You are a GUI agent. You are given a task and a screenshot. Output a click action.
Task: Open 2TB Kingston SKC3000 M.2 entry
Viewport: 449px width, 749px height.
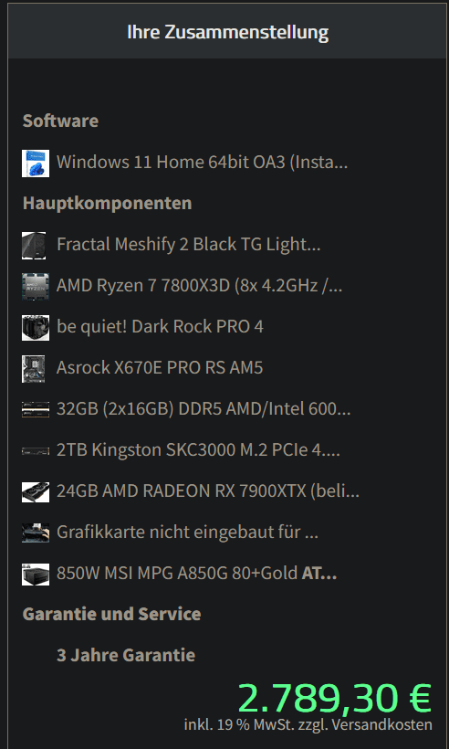pyautogui.click(x=199, y=450)
